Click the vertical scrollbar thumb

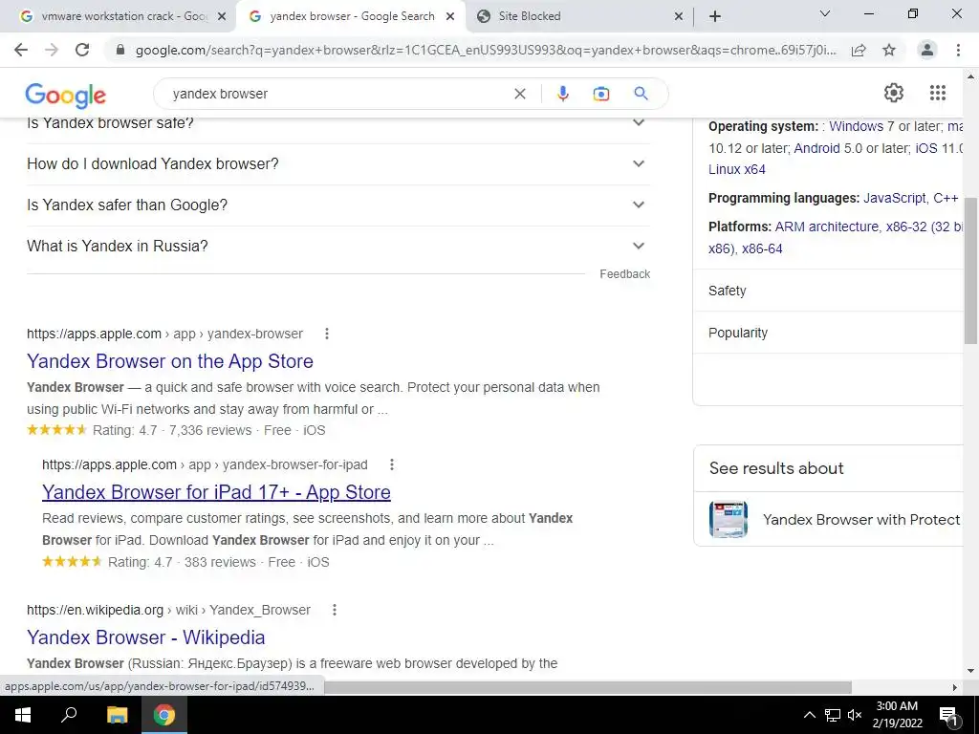coord(970,270)
